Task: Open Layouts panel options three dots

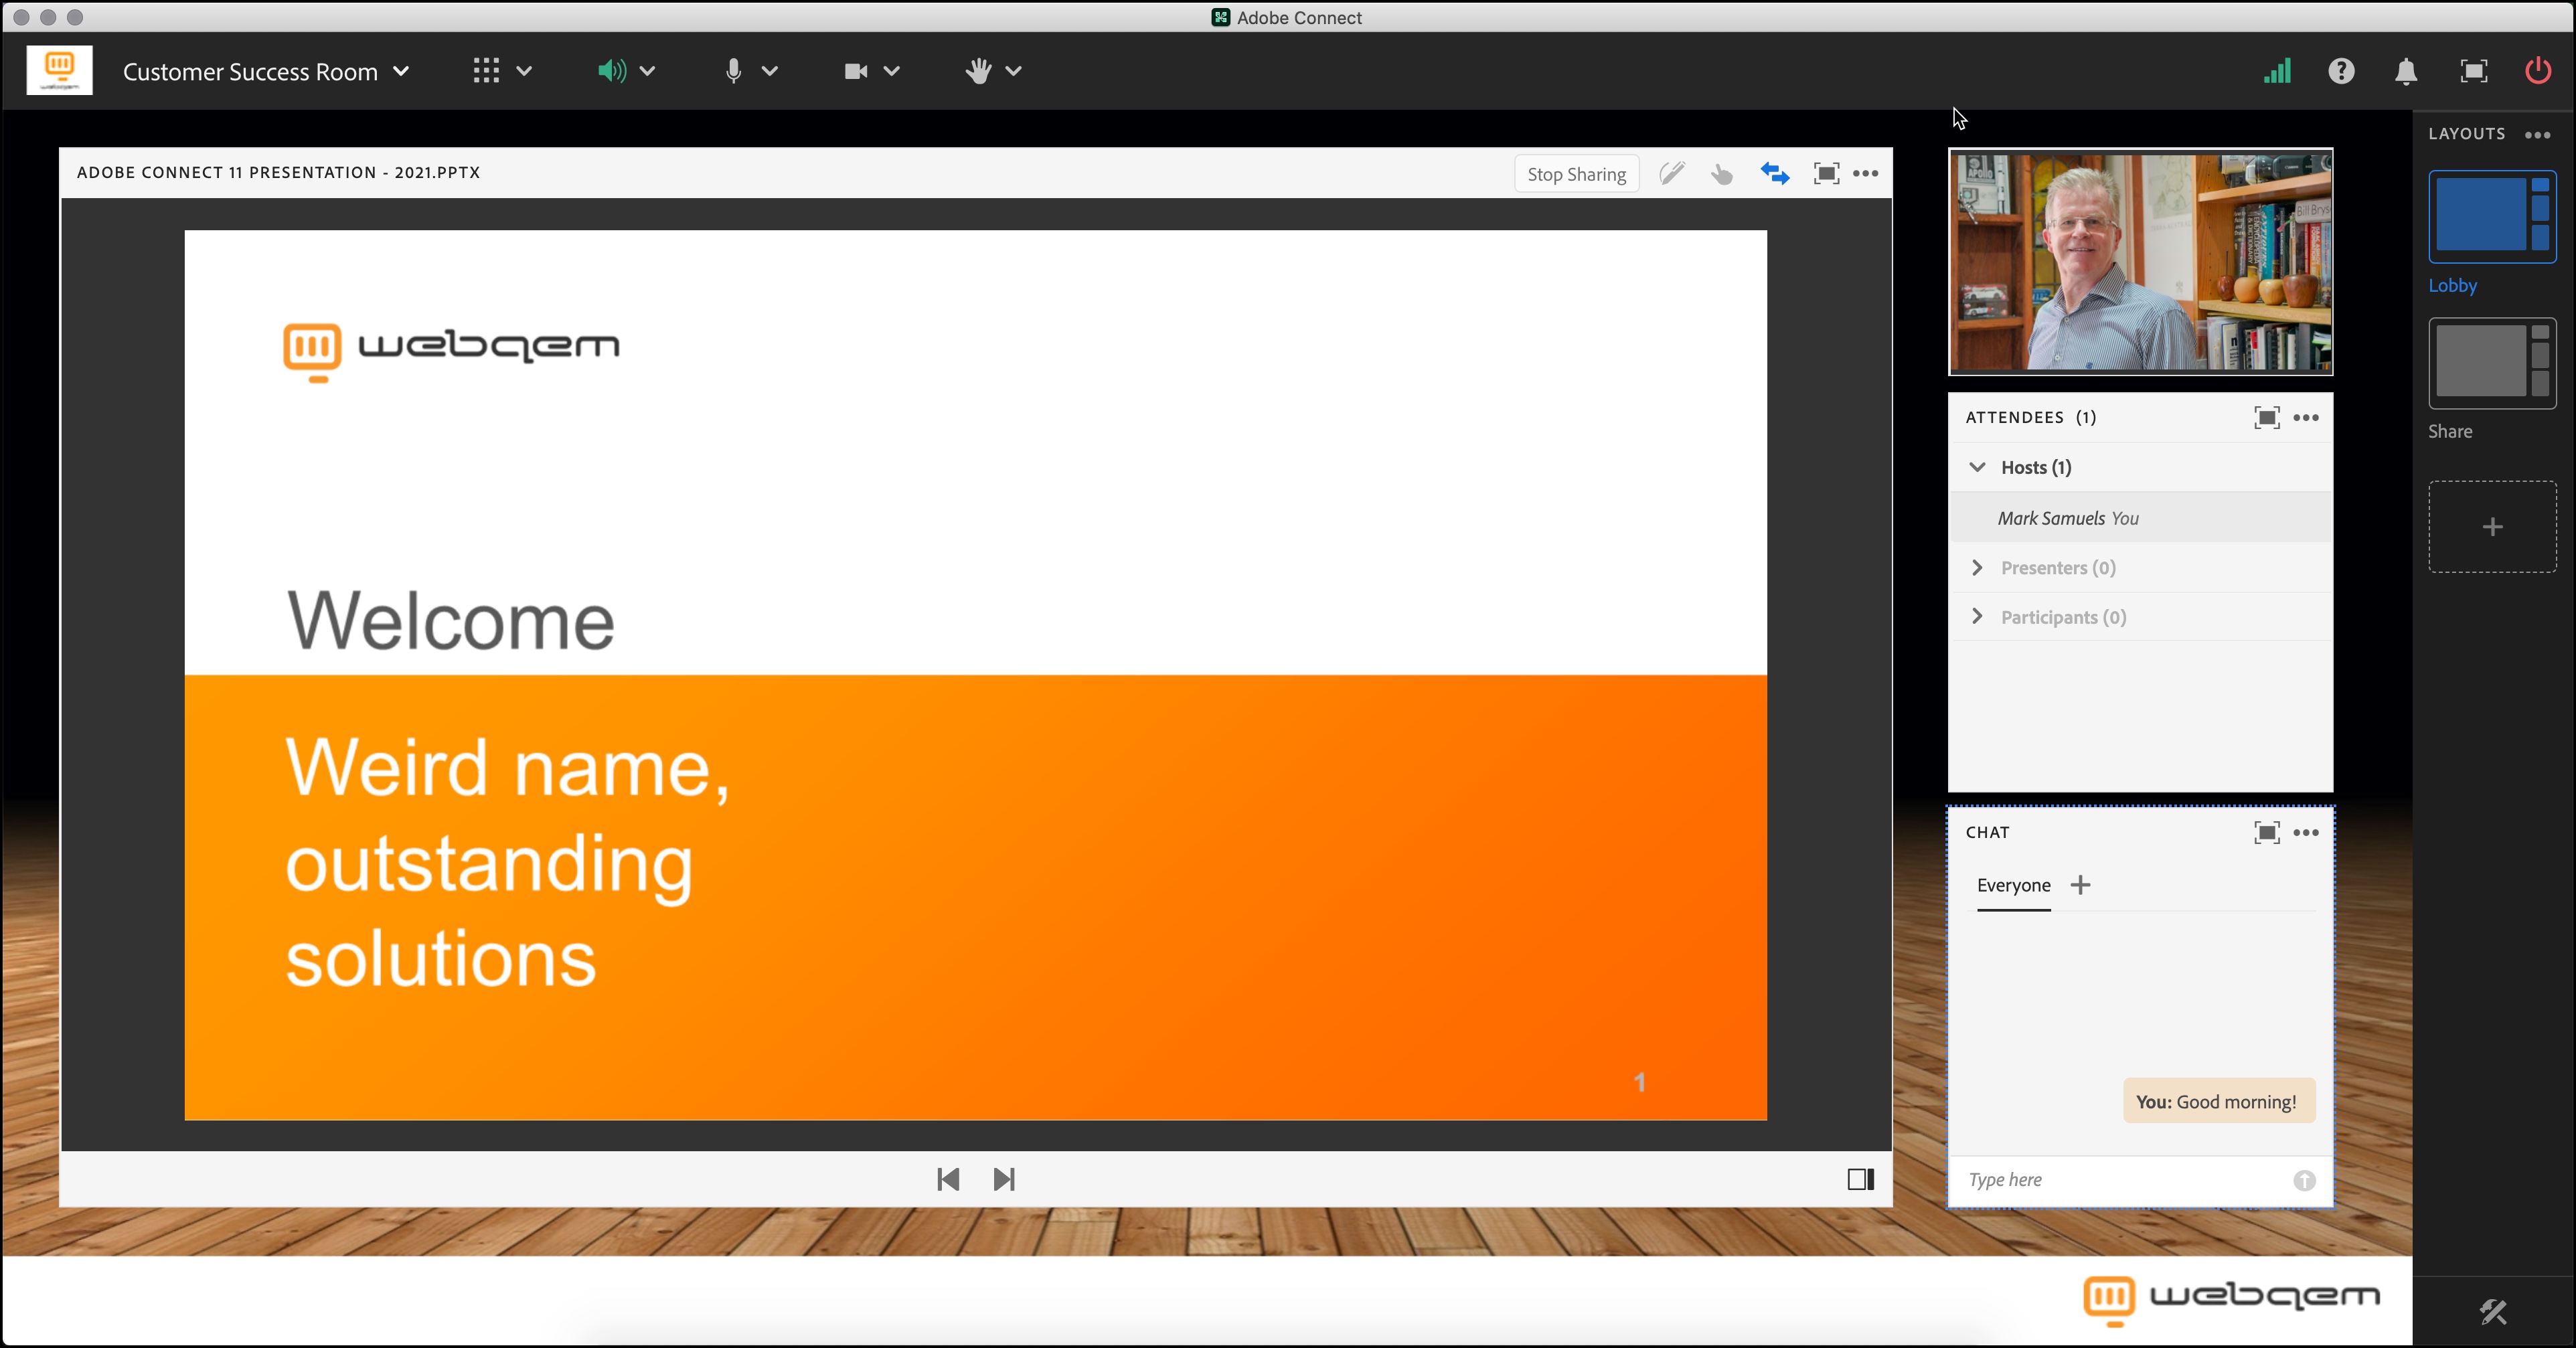Action: (2538, 135)
